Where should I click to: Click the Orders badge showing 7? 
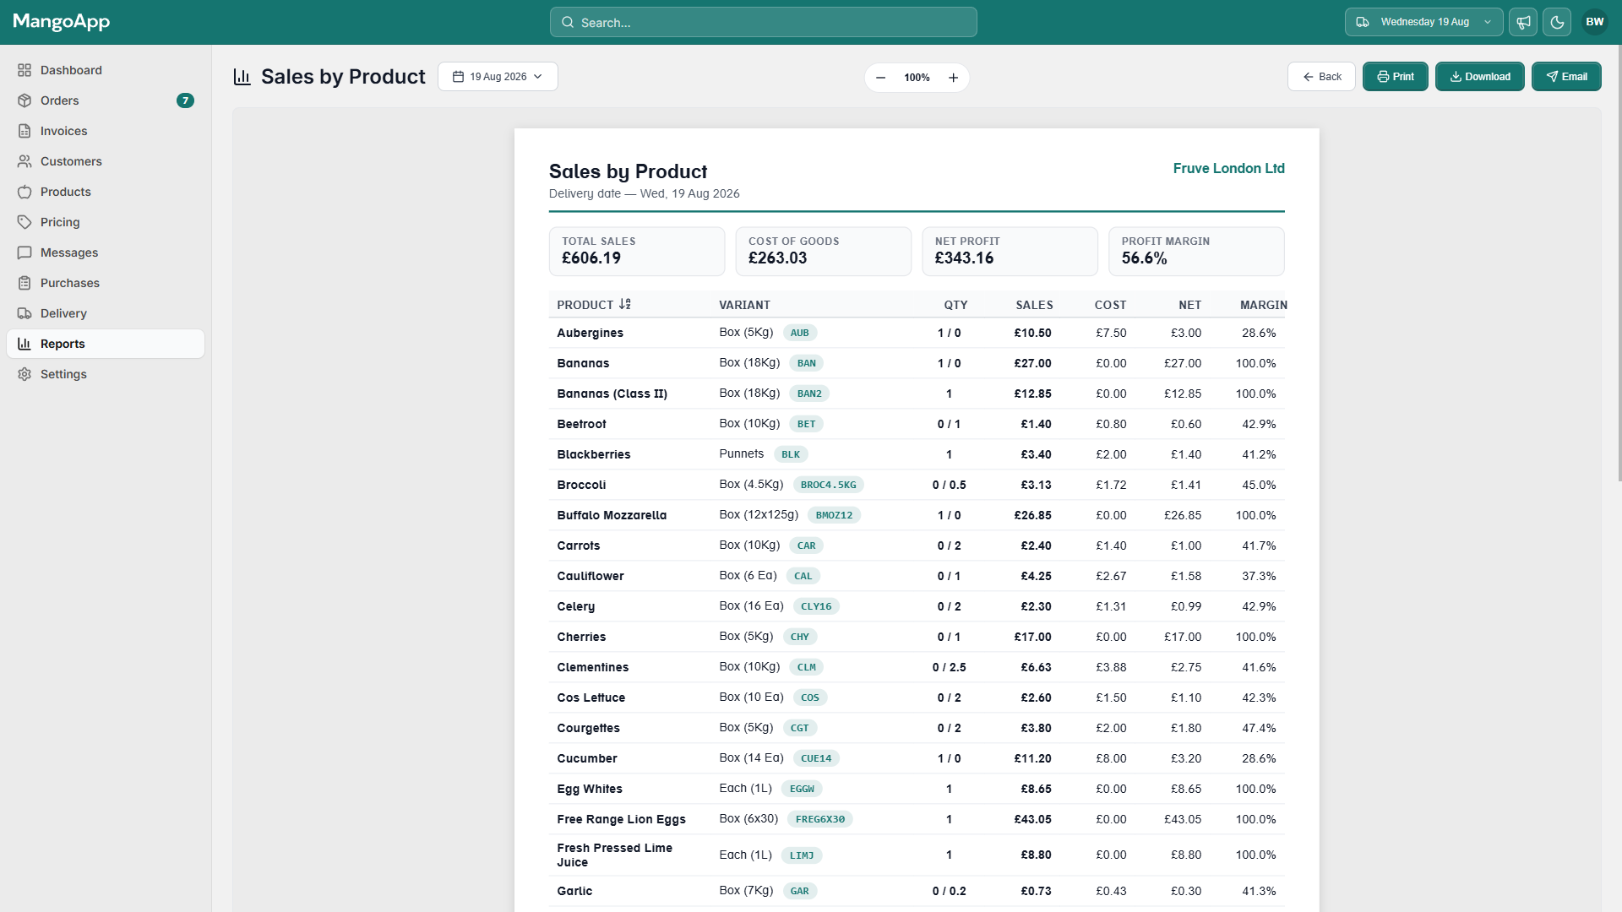(x=185, y=100)
